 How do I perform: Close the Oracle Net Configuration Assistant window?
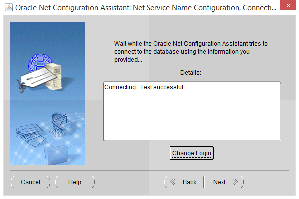tap(288, 5)
